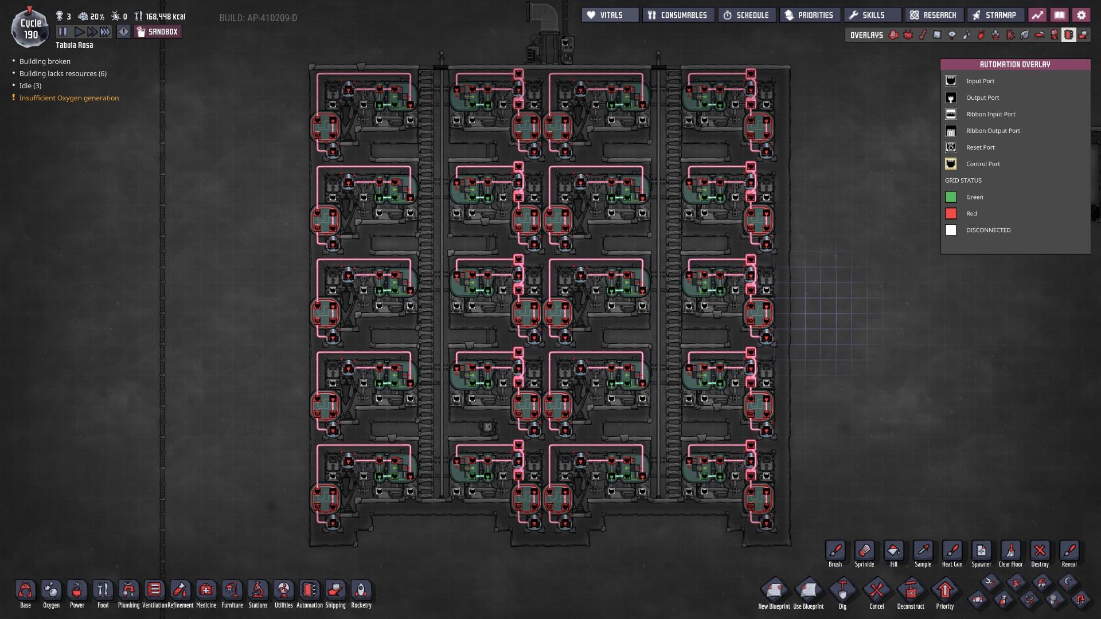
Task: Click the Green grid status swatch
Action: tap(951, 197)
